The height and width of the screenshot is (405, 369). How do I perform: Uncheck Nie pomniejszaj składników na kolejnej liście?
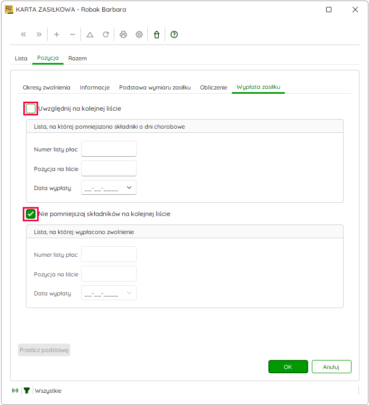point(31,214)
